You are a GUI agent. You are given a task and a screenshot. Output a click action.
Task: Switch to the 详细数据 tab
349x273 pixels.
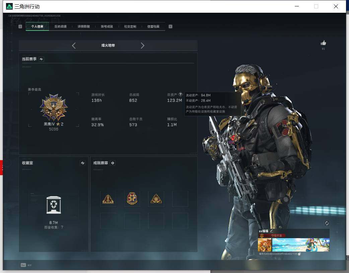[x=84, y=26]
